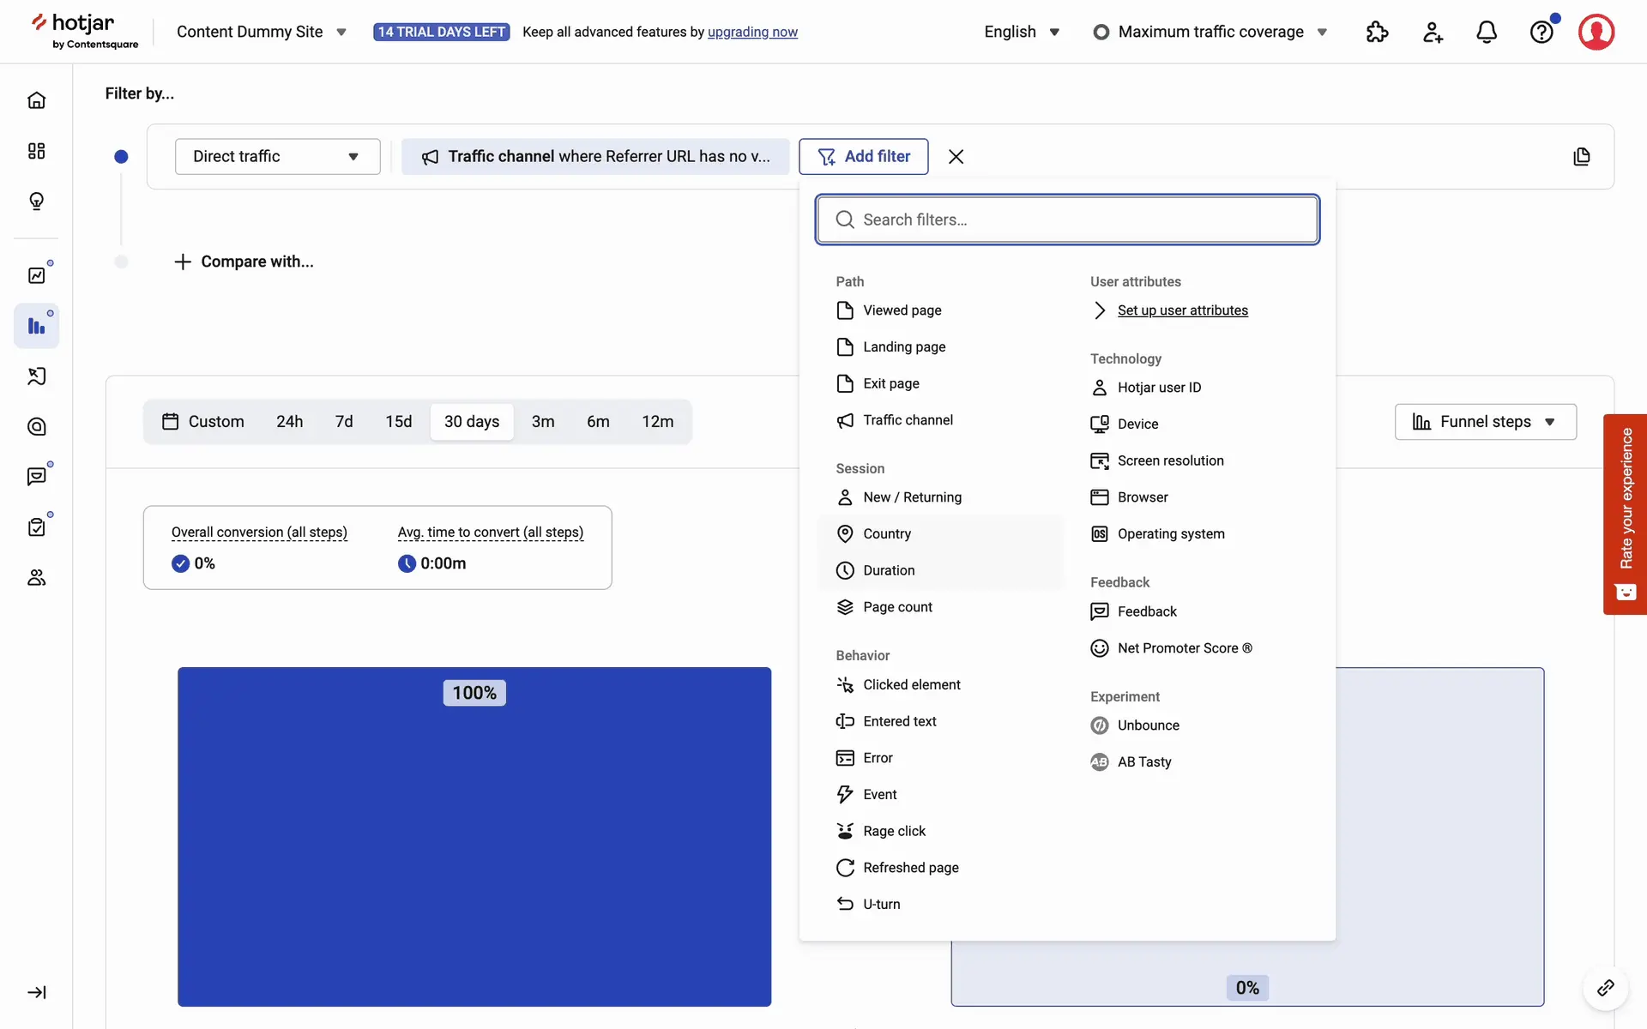Open Dashboards grid icon in sidebar
Screen dimensions: 1647x1029
pyautogui.click(x=36, y=151)
